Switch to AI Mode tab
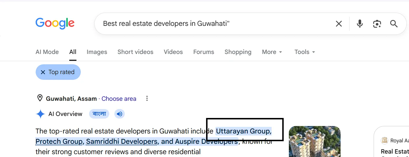The image size is (409, 157). pyautogui.click(x=47, y=52)
